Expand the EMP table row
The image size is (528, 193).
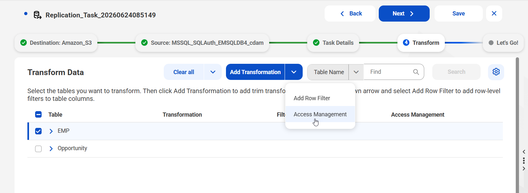pyautogui.click(x=51, y=131)
